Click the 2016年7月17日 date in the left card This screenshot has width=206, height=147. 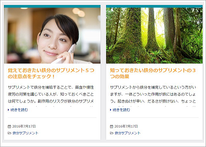24,126
